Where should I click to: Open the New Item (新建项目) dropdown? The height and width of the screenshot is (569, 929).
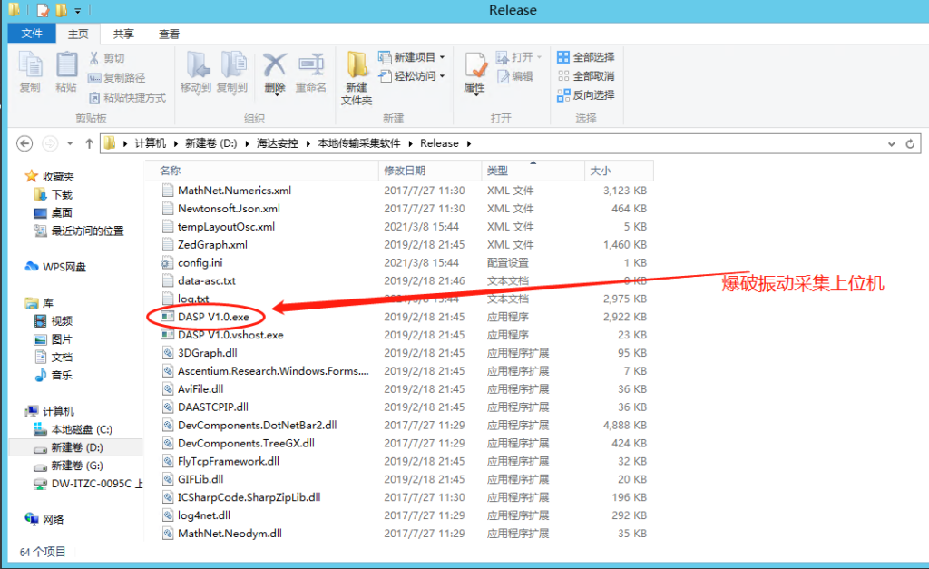411,57
